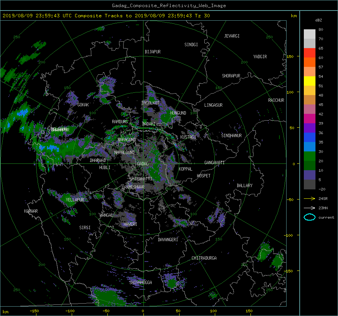Click the NAVALGUND label
This screenshot has width=338, height=316.
pyautogui.click(x=124, y=153)
